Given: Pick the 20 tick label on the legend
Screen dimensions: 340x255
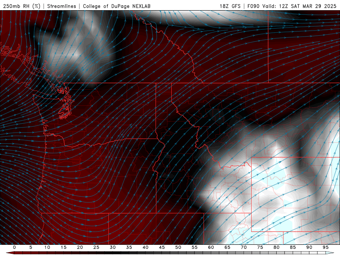Looking at the screenshot, I should [x=80, y=247].
